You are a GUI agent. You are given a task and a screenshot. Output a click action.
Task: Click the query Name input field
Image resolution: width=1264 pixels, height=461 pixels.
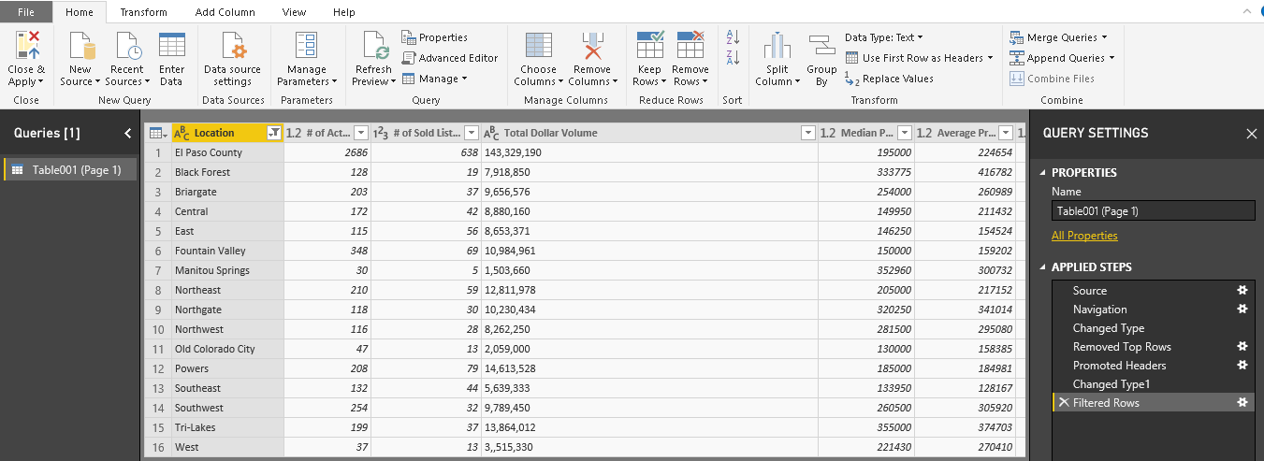point(1153,210)
